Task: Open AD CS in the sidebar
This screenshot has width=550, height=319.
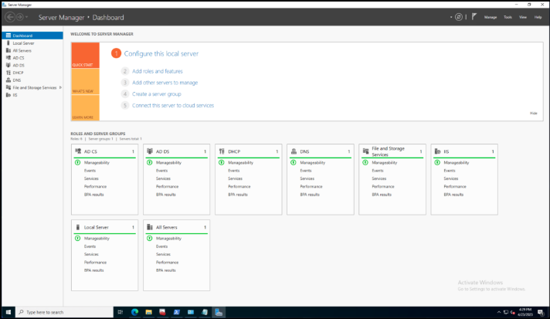Action: 32,58
